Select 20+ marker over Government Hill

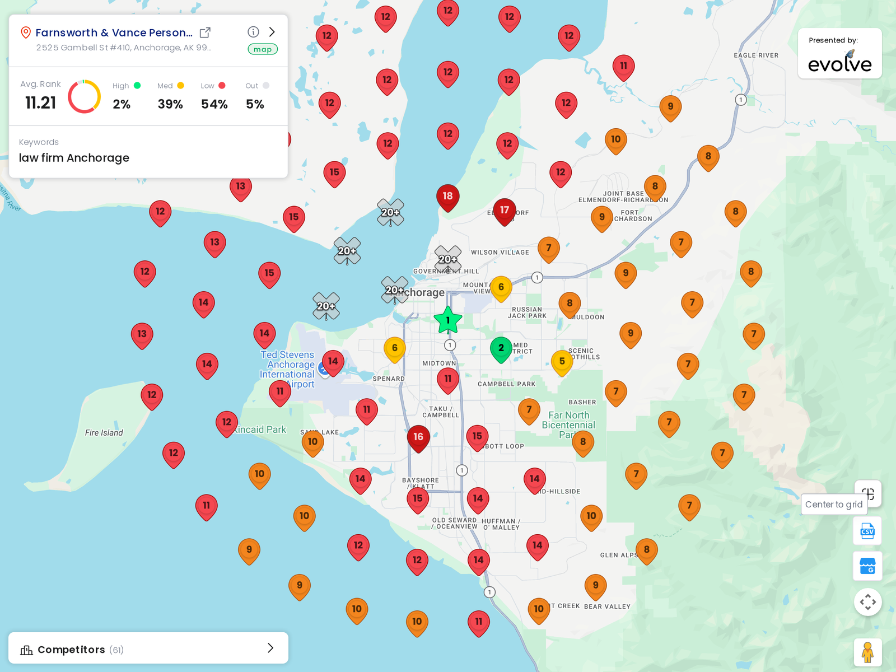448,259
